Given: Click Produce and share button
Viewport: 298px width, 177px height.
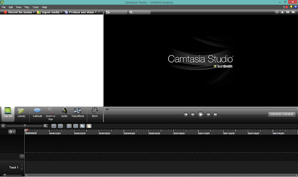Looking at the screenshot, I should (x=80, y=12).
